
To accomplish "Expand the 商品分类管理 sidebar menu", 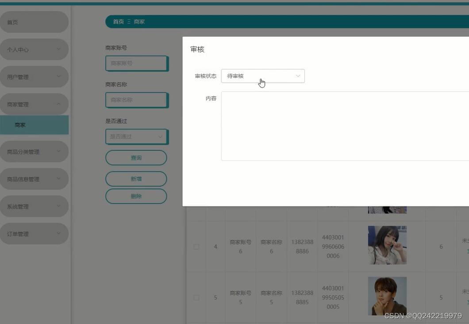I will pos(35,151).
